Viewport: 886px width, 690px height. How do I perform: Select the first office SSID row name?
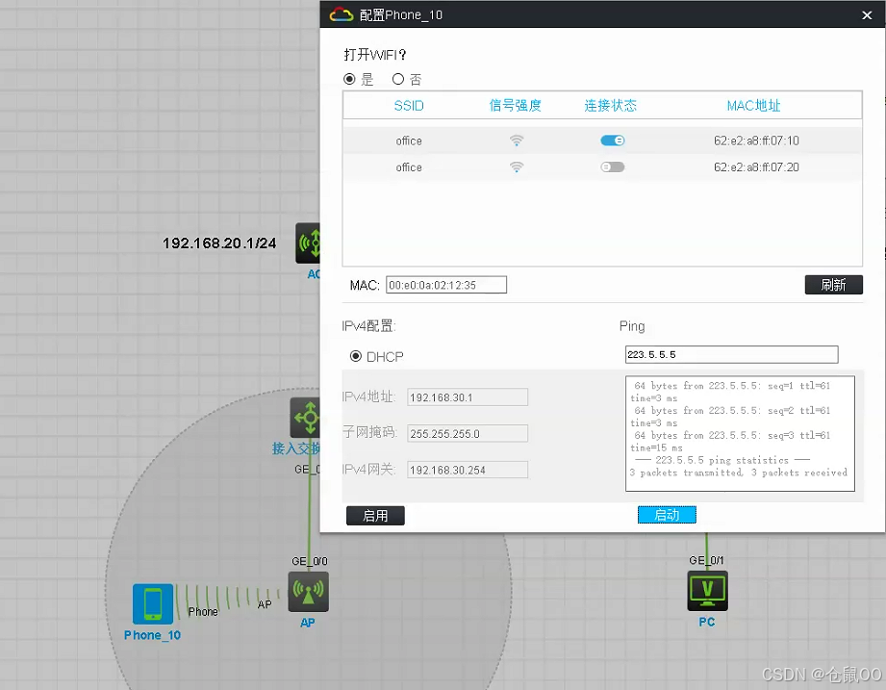click(x=409, y=141)
